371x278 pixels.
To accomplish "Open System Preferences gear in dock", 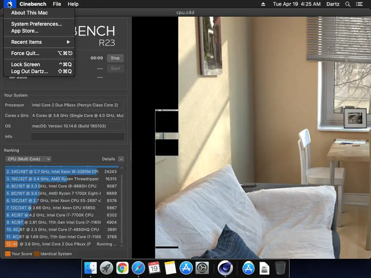I will click(x=202, y=268).
